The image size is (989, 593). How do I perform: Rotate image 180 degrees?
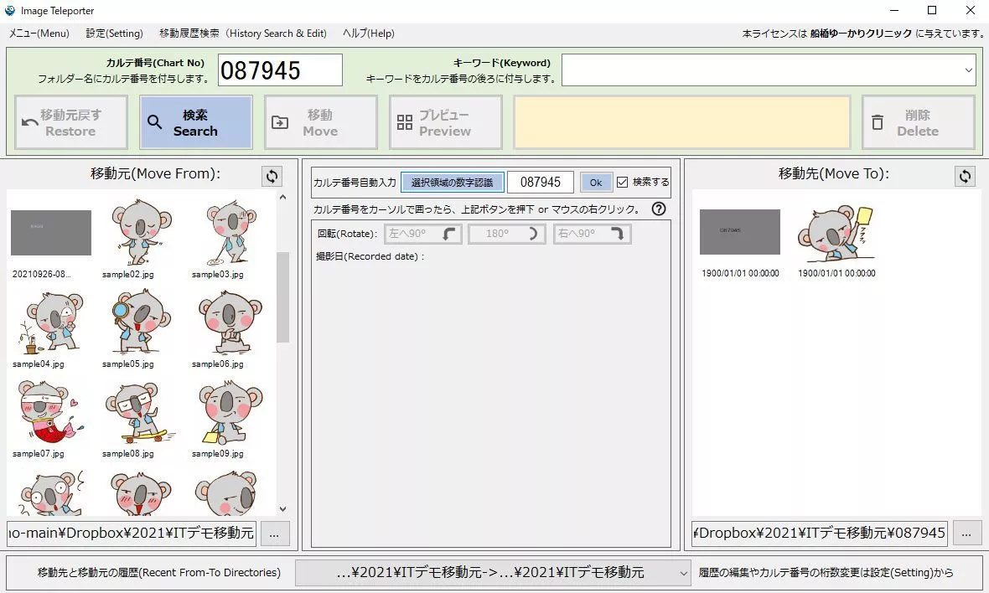click(x=507, y=234)
